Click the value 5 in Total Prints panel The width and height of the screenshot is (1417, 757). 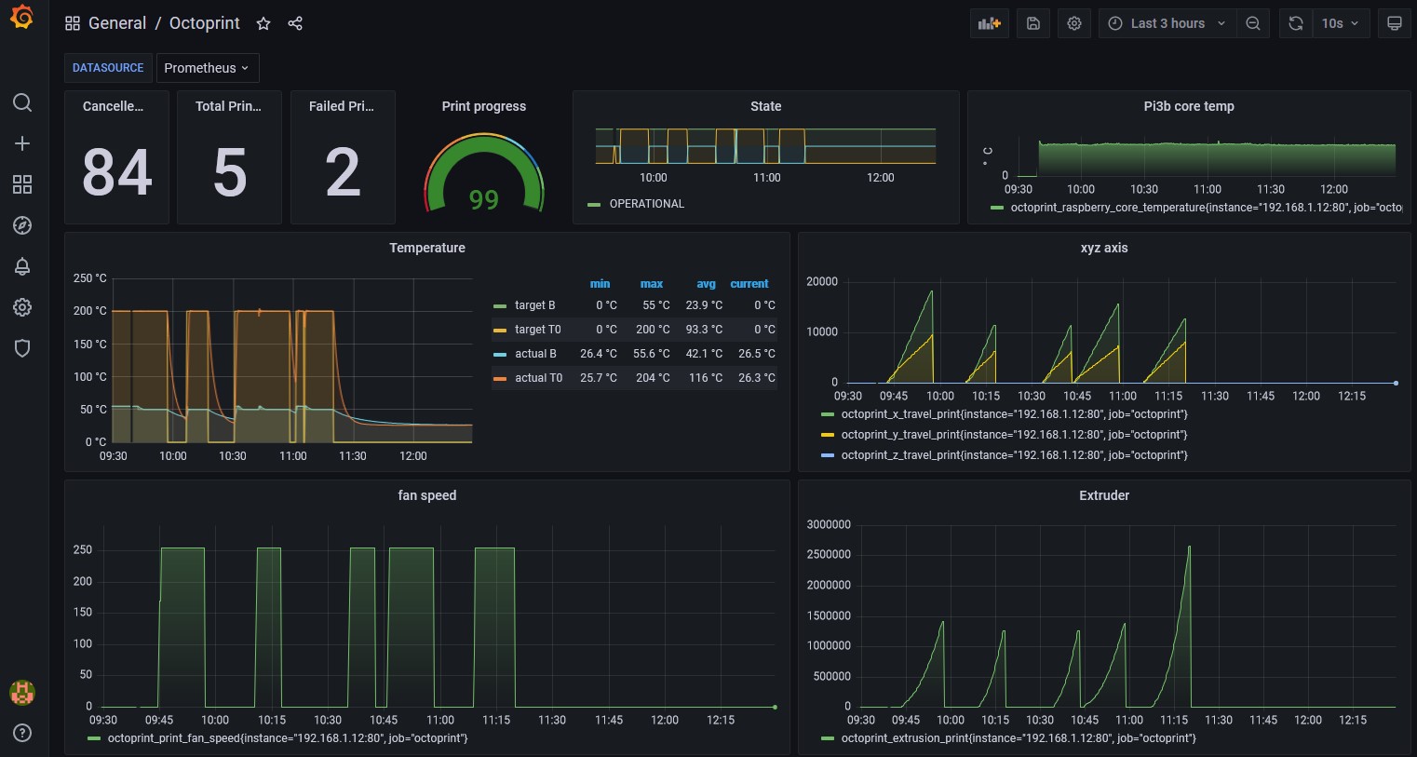click(230, 172)
